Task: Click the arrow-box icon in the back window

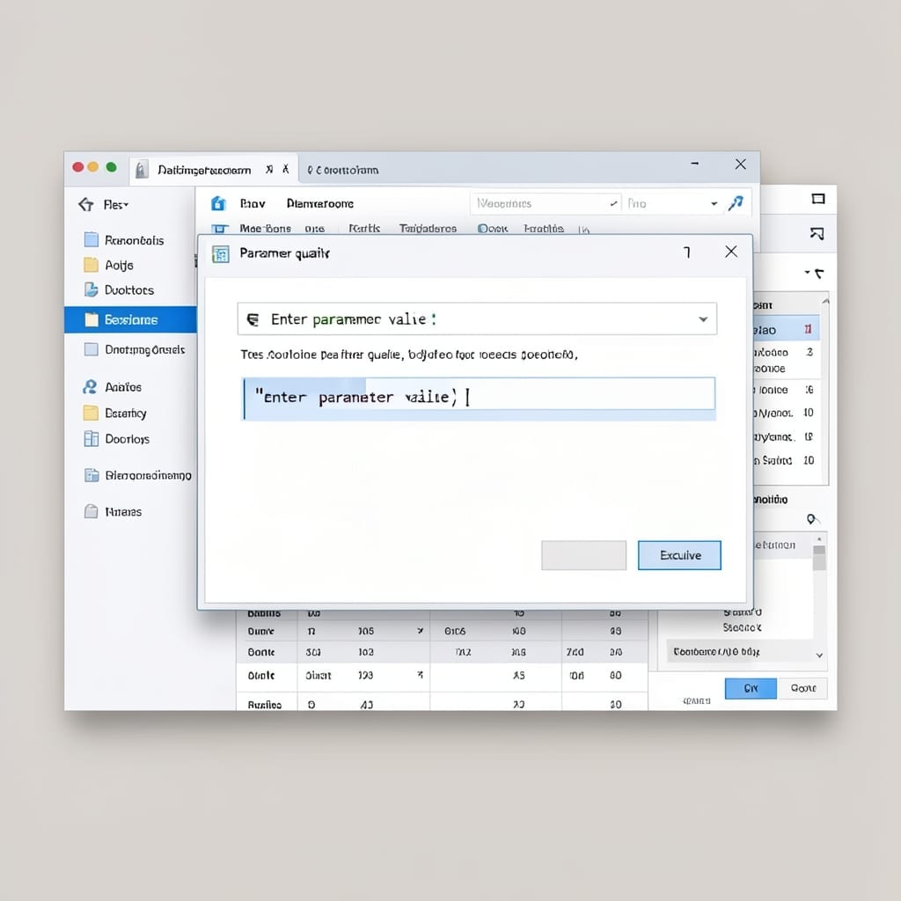Action: point(817,233)
